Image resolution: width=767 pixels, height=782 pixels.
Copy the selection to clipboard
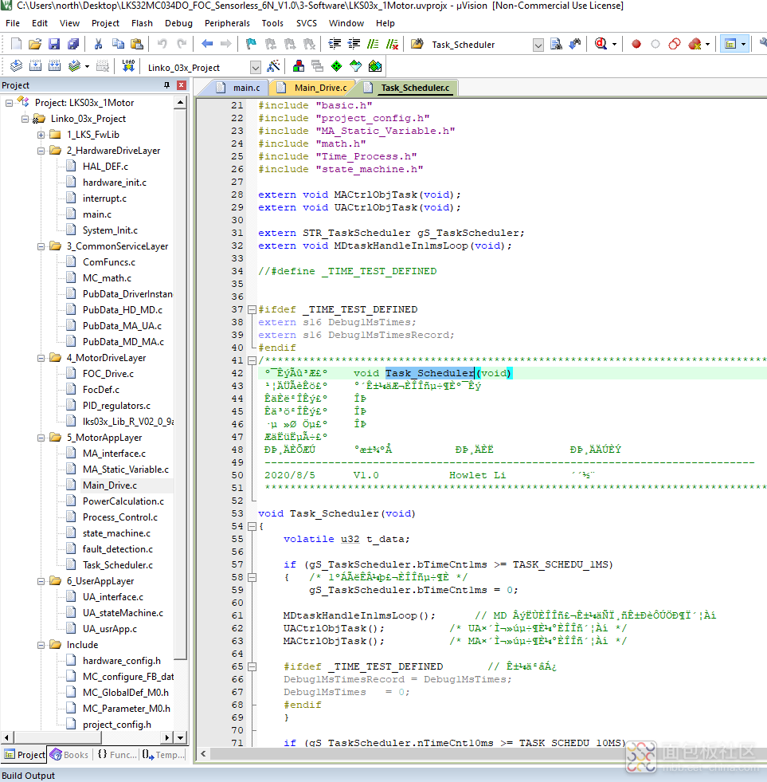(118, 44)
